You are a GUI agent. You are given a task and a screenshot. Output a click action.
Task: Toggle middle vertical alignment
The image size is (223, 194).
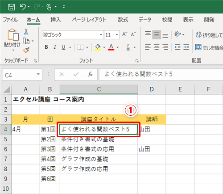(x=157, y=34)
